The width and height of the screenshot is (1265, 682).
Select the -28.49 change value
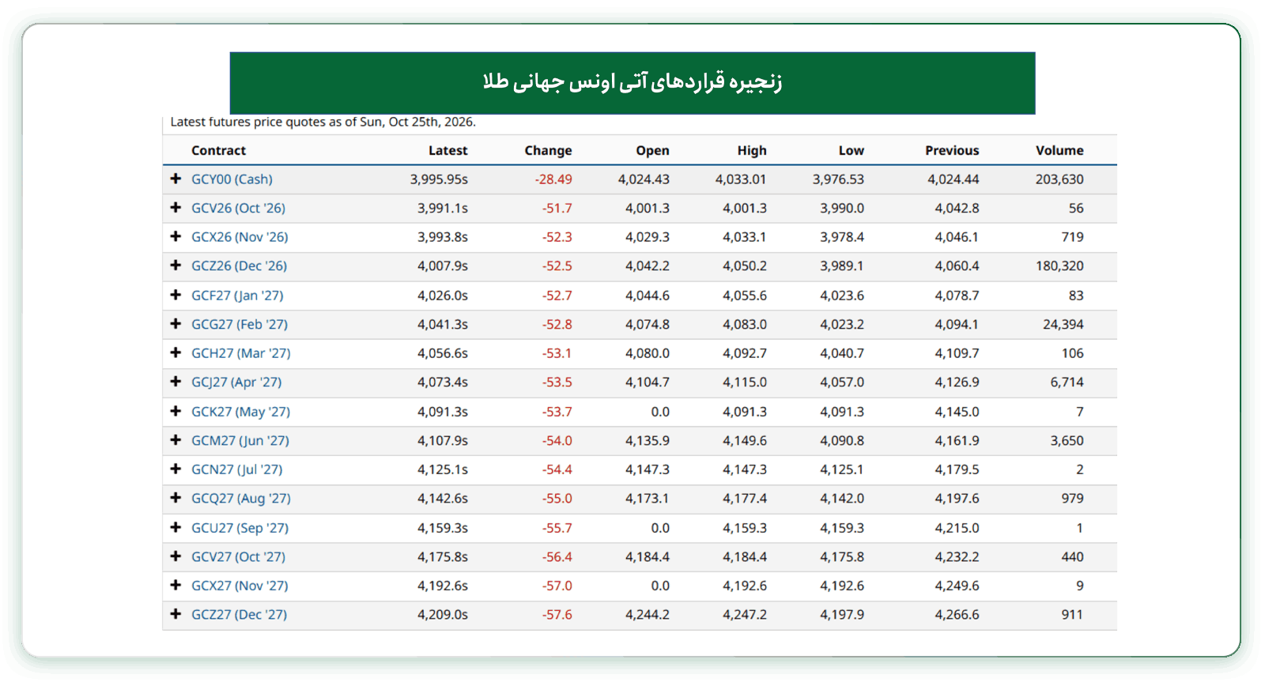553,179
